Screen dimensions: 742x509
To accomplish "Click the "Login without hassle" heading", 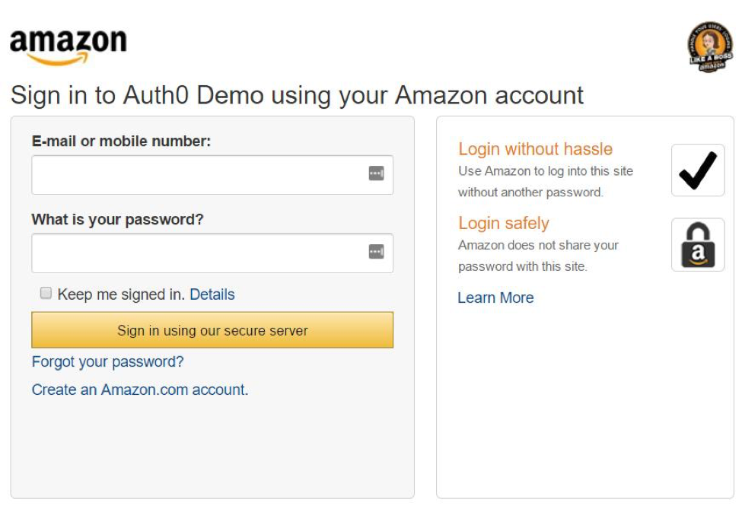I will point(535,149).
